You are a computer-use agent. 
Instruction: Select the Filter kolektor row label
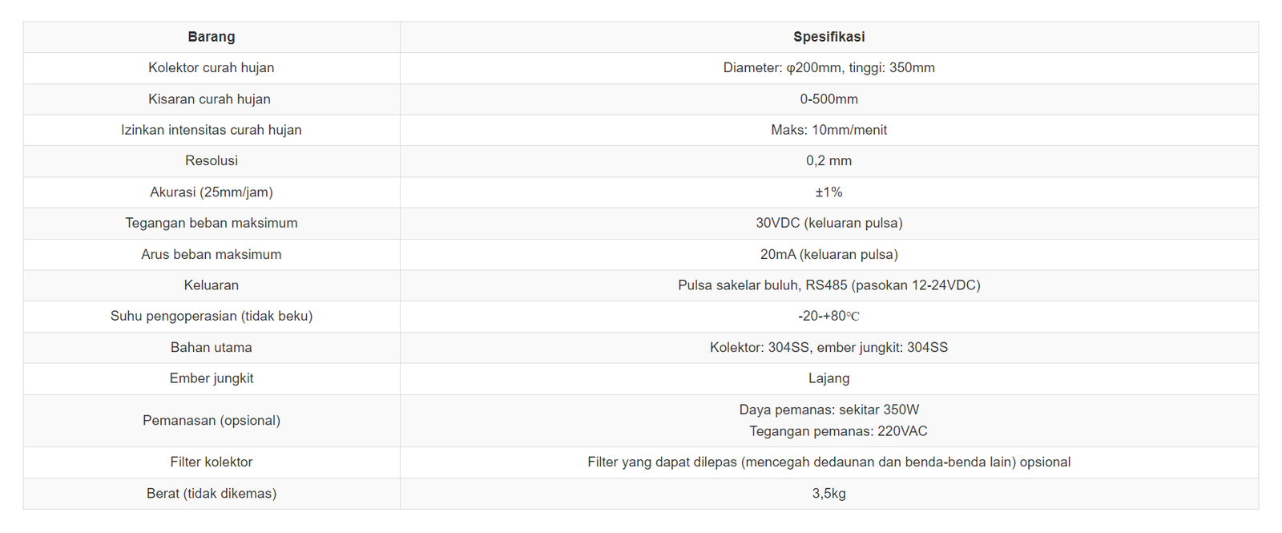212,462
